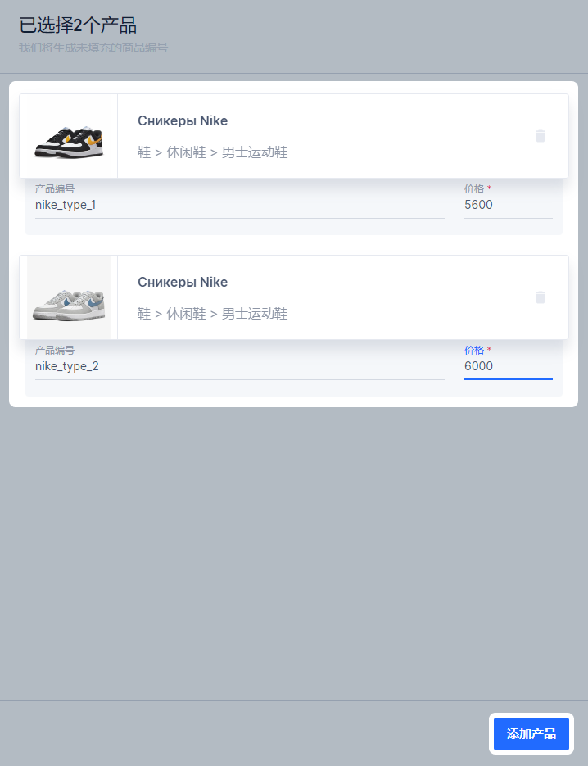Remove the second Nike product via trash icon
588x766 pixels.
point(540,297)
